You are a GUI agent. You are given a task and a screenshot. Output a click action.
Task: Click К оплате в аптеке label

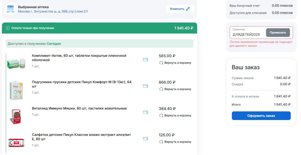click(x=246, y=96)
